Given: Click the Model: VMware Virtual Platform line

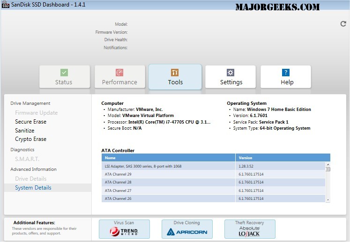Looking at the screenshot, I should [x=141, y=116].
